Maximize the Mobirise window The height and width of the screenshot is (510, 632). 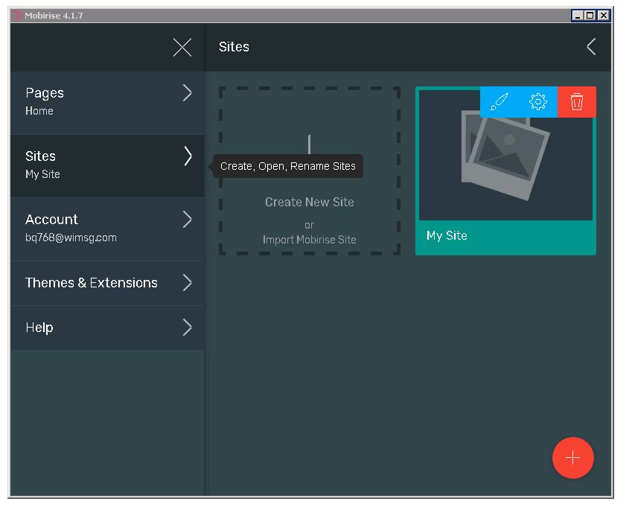click(590, 16)
